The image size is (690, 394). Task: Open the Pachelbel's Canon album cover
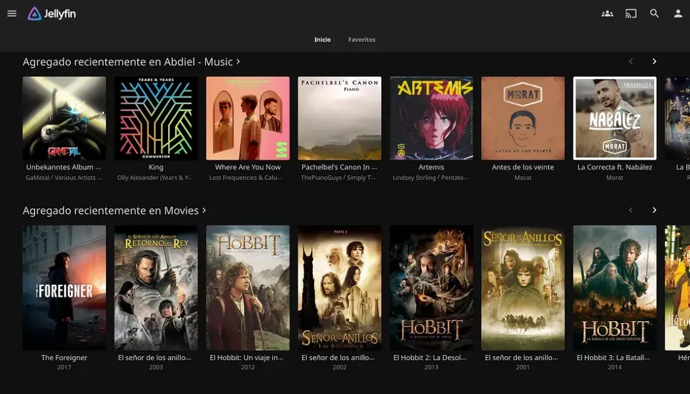click(339, 118)
